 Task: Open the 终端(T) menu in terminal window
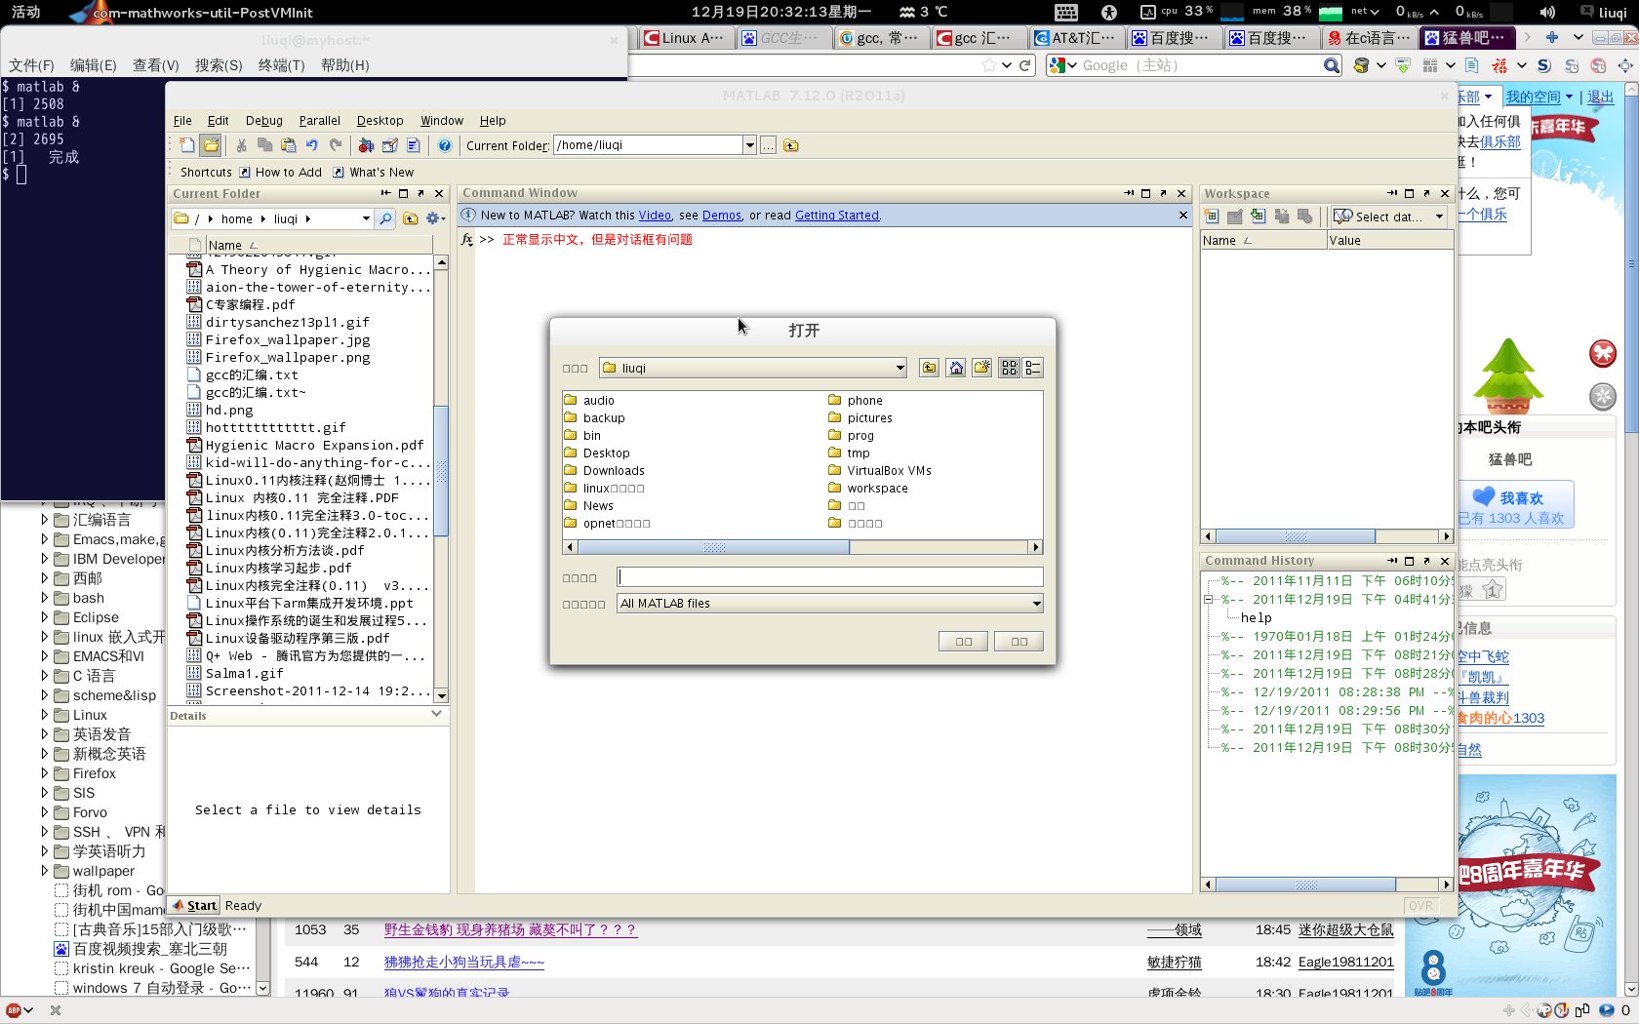coord(281,65)
